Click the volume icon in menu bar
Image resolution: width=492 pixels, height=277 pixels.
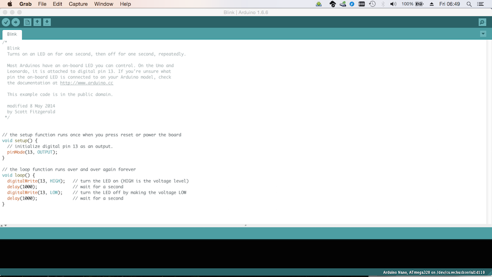point(393,4)
